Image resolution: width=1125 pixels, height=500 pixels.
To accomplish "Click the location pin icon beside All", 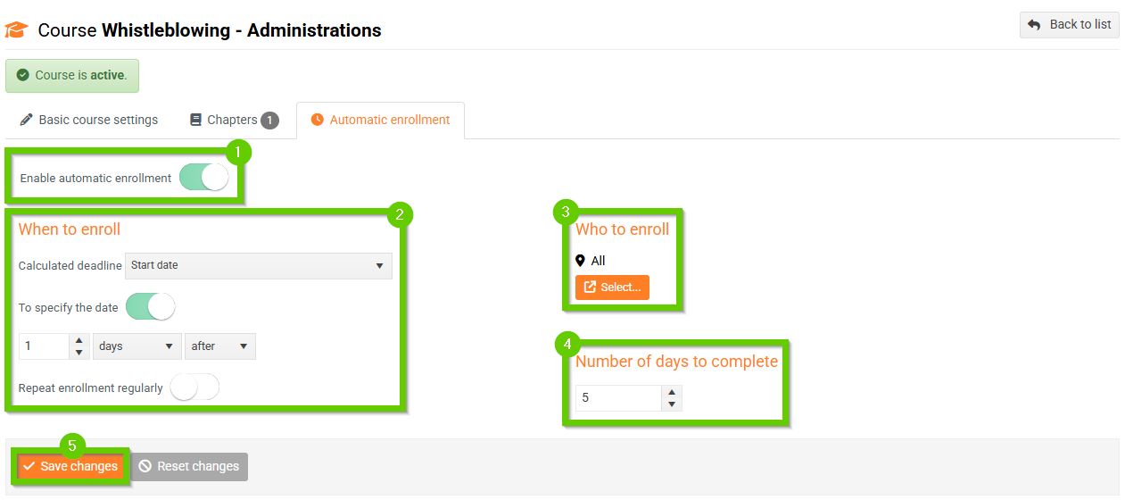I will click(x=581, y=261).
